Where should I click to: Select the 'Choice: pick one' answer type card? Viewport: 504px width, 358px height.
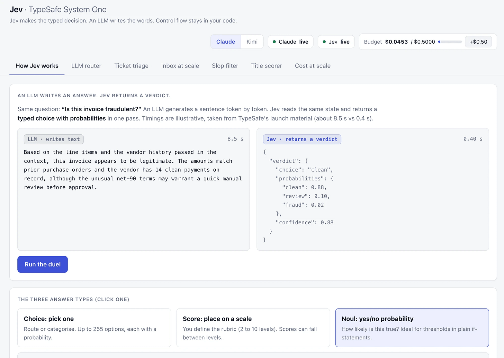pos(94,328)
